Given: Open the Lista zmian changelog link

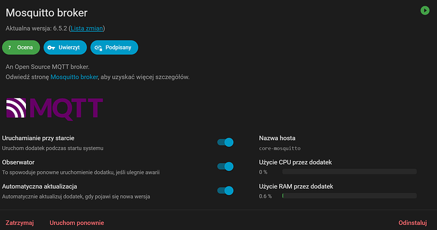Looking at the screenshot, I should tap(87, 28).
